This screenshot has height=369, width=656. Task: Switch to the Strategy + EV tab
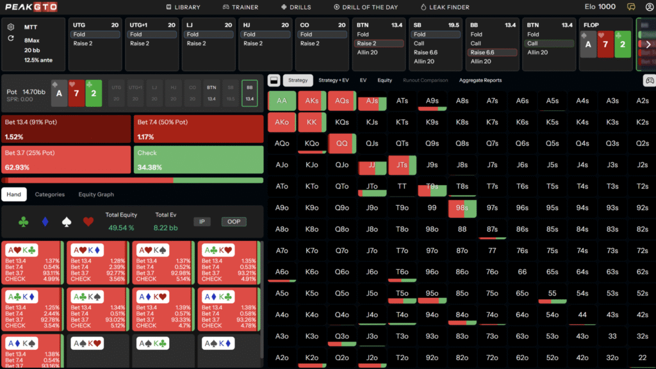pyautogui.click(x=334, y=81)
